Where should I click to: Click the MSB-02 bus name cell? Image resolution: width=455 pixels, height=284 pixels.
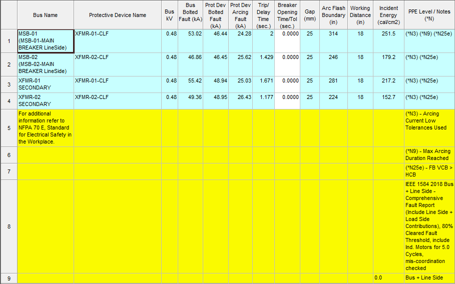coord(46,64)
